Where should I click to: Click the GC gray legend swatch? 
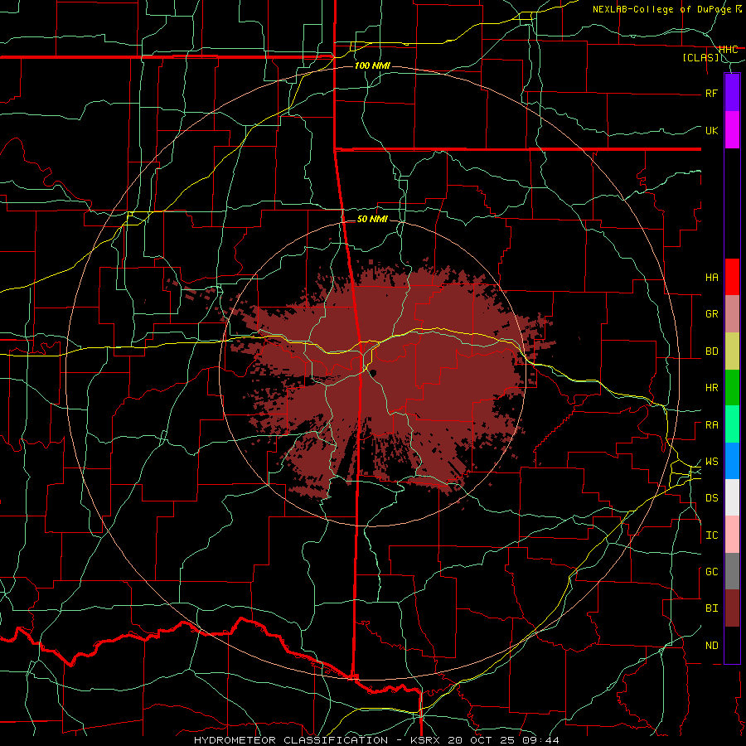732,571
